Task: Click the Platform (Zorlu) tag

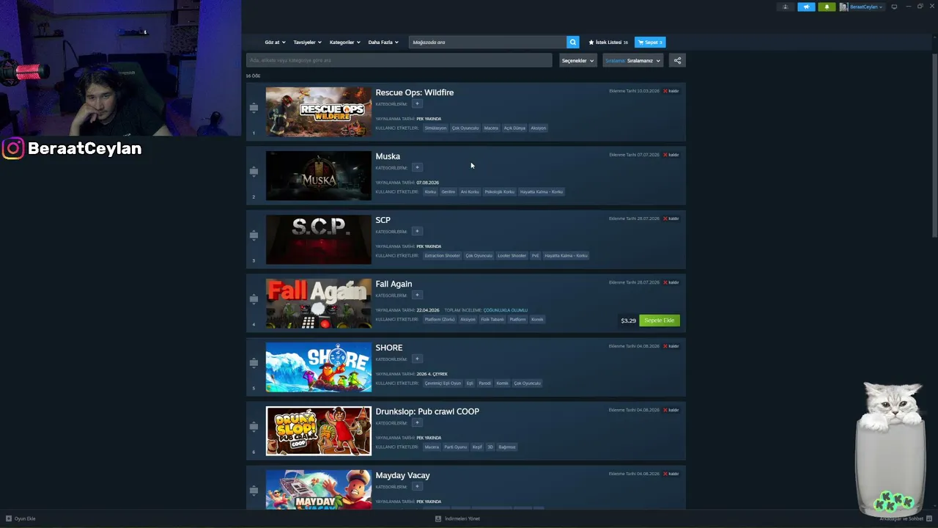Action: (440, 320)
